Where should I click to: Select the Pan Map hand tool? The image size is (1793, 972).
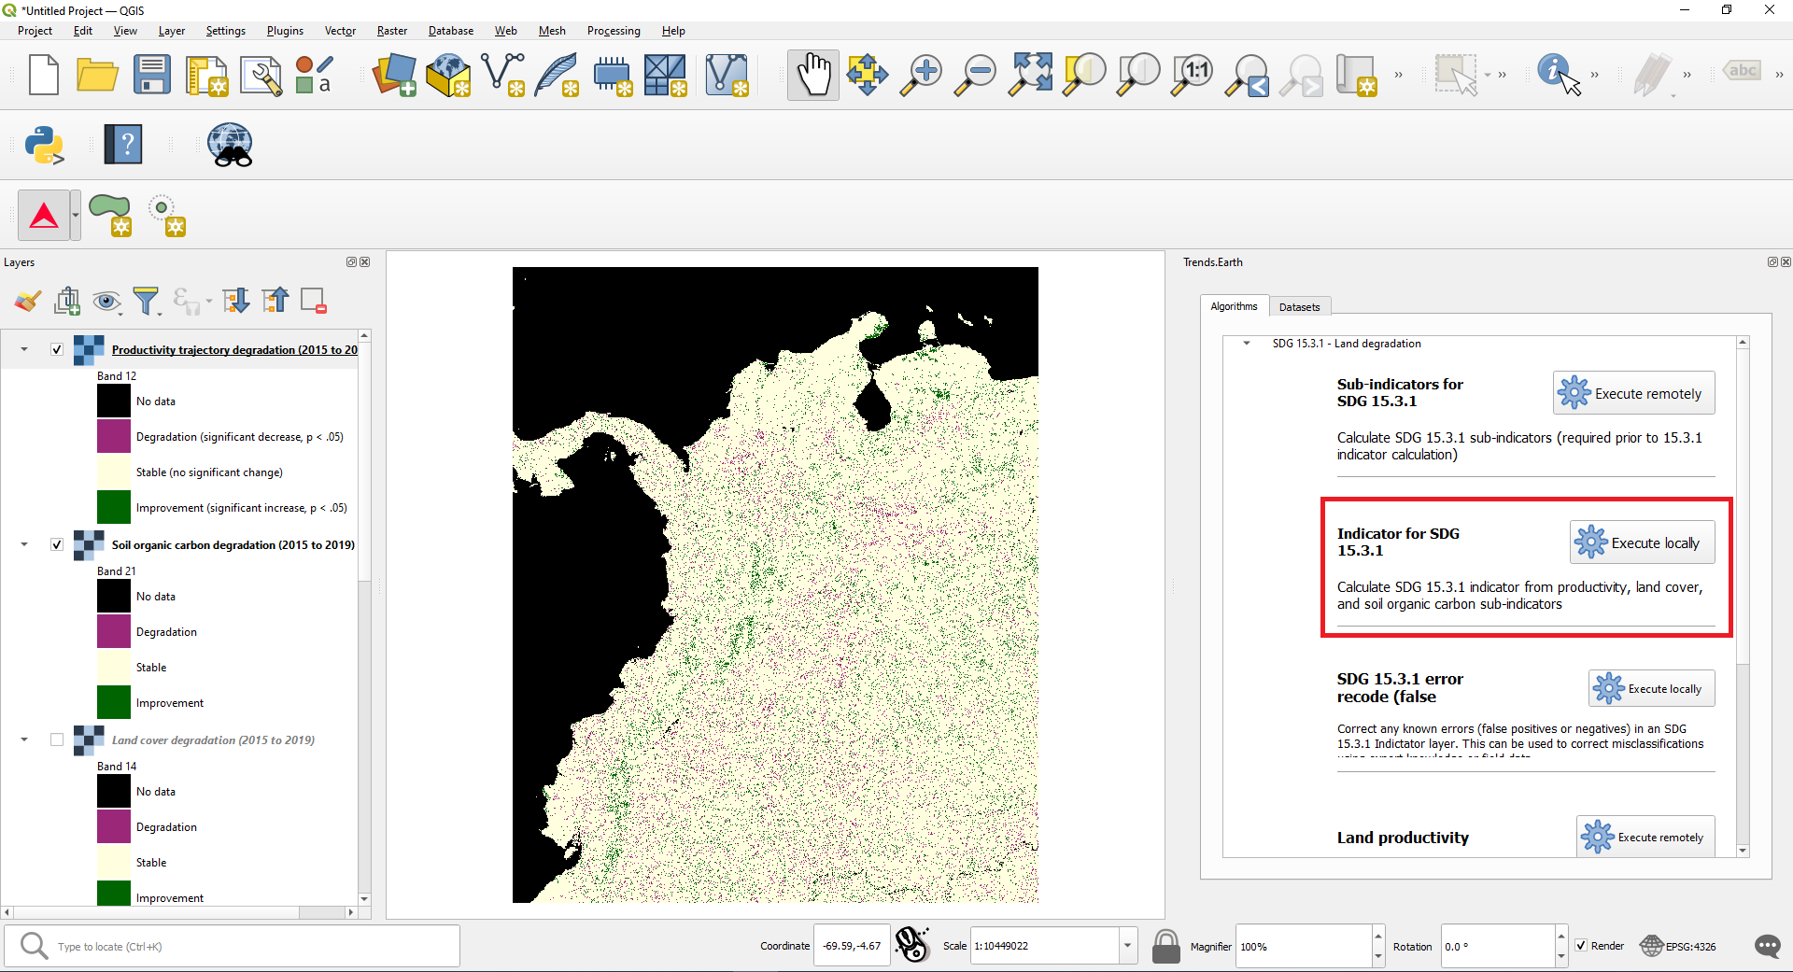812,75
